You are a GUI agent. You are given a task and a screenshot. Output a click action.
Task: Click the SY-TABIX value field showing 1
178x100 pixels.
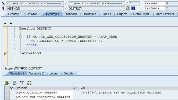pos(172,8)
